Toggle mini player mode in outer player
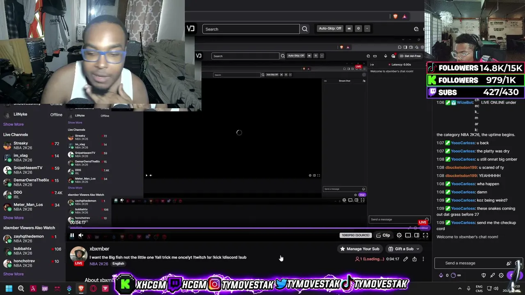525x295 pixels. point(408,236)
